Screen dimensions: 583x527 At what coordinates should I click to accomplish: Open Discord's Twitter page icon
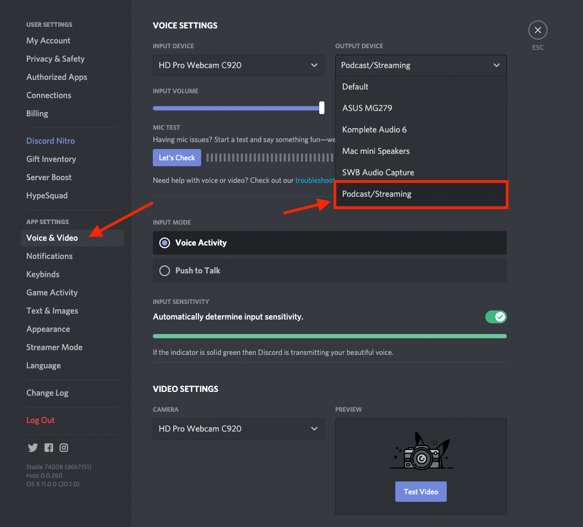33,448
